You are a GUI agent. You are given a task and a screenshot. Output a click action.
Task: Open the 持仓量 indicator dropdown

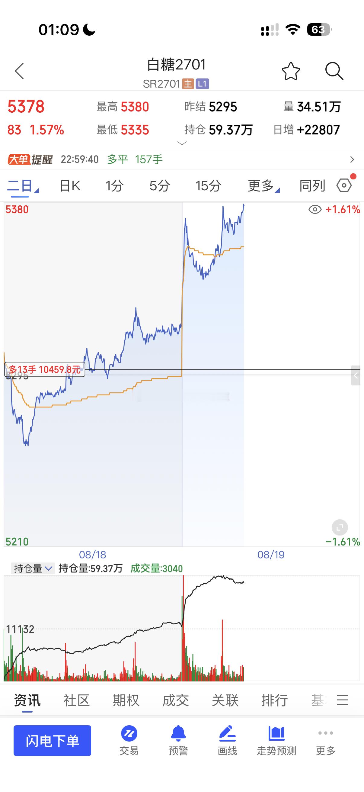[x=33, y=568]
